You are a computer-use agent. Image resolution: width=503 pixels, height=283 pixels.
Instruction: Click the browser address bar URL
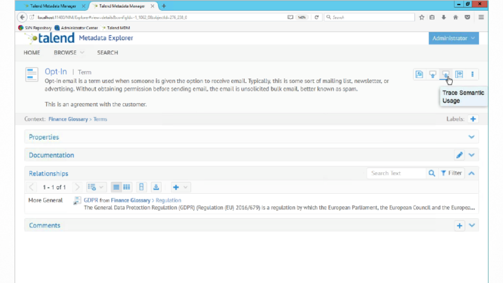(112, 17)
